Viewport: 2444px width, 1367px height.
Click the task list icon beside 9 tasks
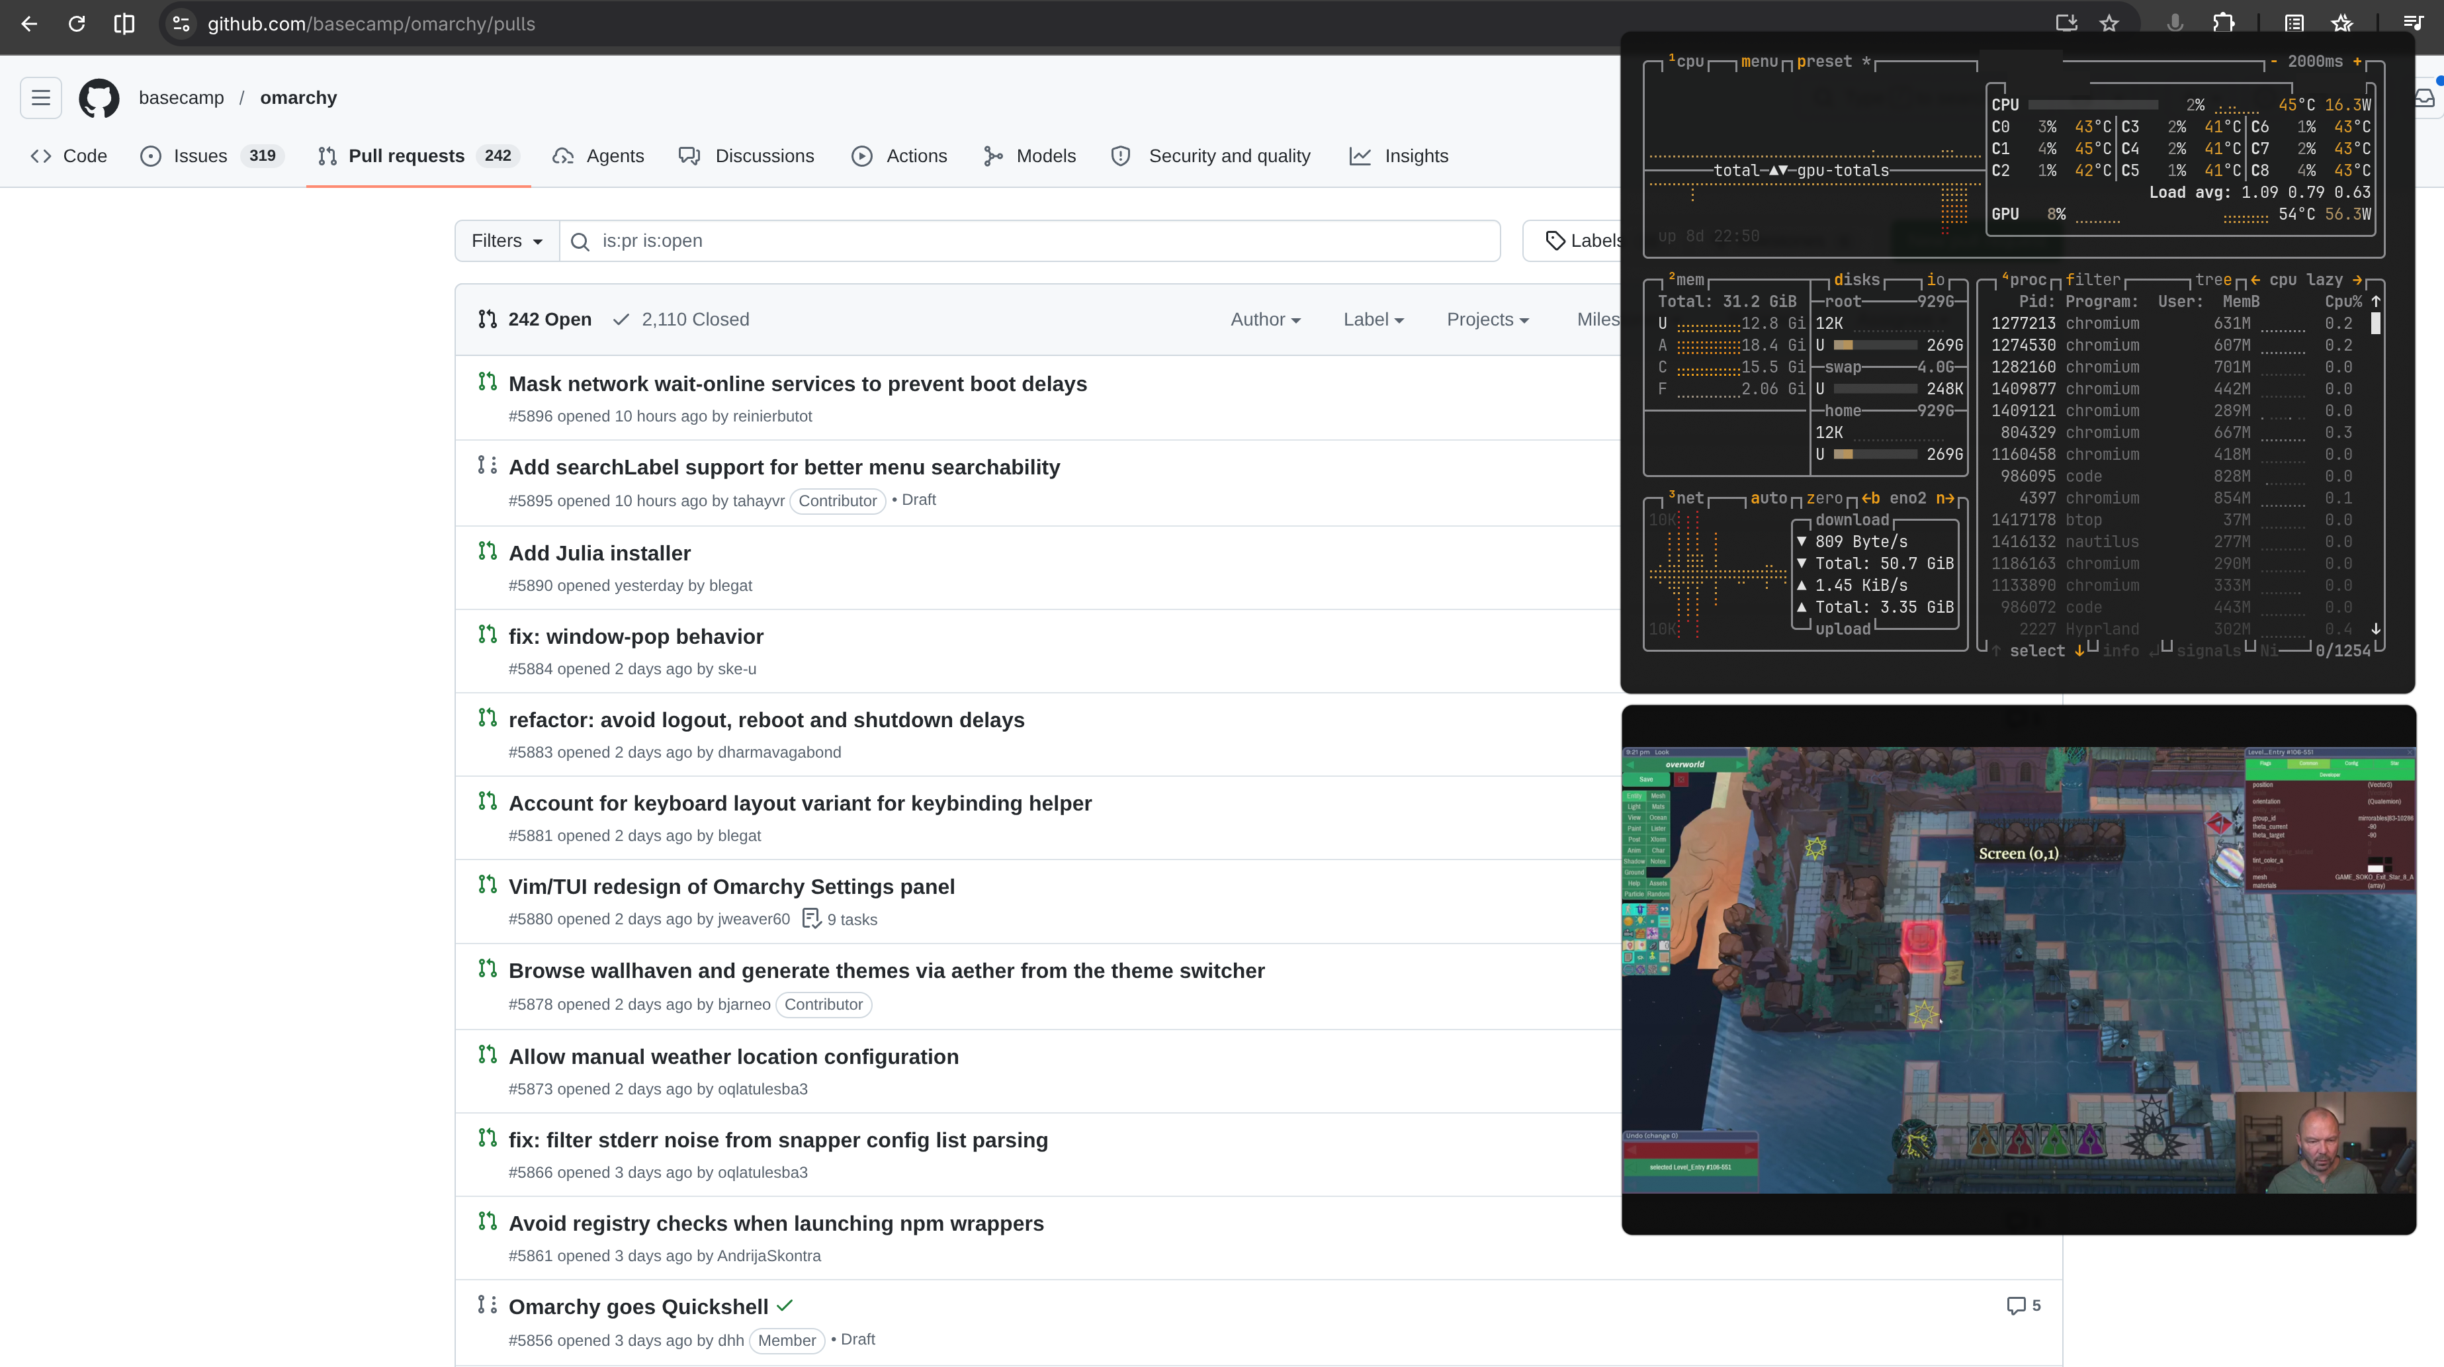point(811,918)
